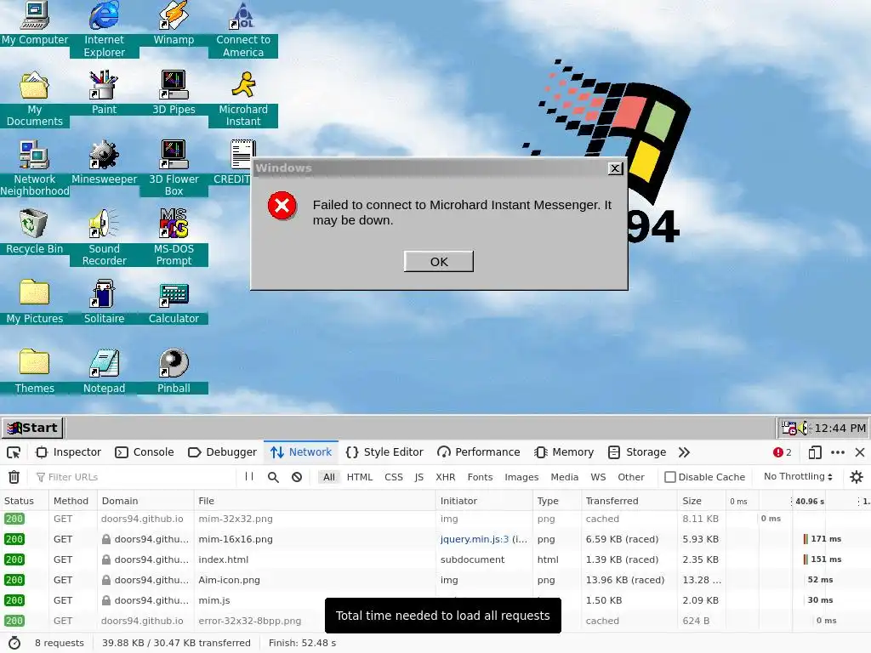Click the volume icon in system tray
Viewport: 871px width, 653px height.
pyautogui.click(x=803, y=429)
